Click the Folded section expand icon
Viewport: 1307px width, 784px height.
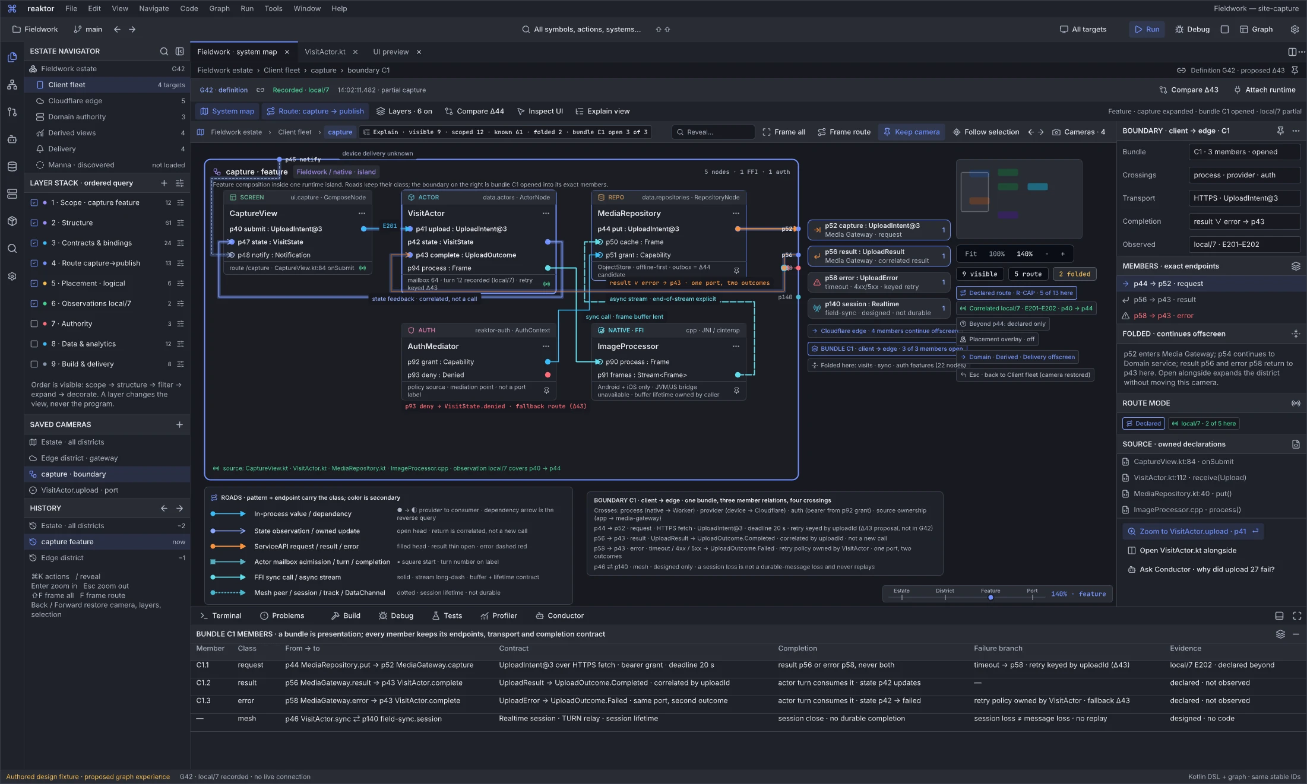pyautogui.click(x=1296, y=334)
